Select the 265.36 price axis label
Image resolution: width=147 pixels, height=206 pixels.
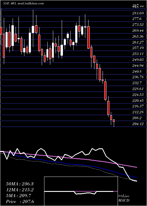(x=138, y=36)
